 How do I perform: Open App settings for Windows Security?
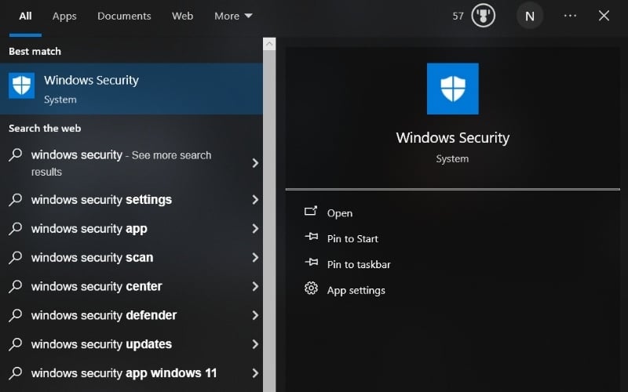point(356,290)
